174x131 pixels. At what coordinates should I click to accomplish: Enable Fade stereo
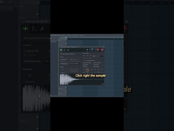coord(96,65)
